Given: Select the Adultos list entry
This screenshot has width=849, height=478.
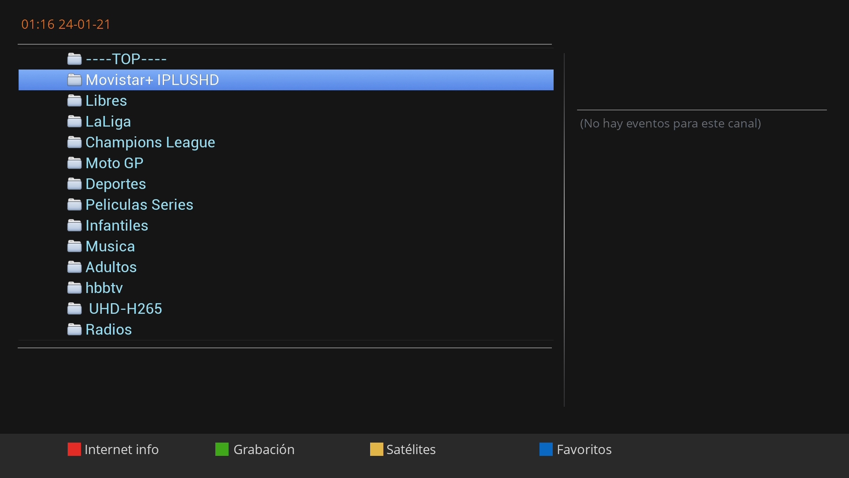Looking at the screenshot, I should pos(111,267).
